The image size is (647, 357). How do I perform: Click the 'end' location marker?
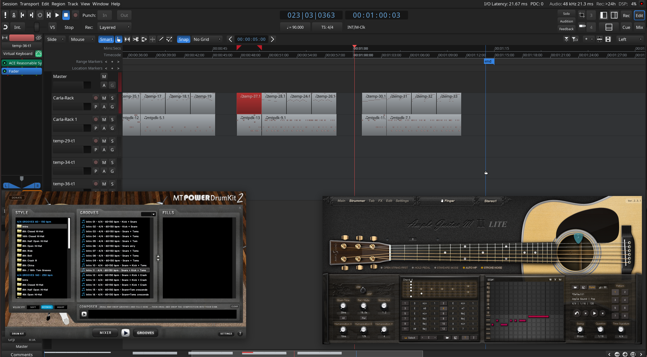tap(489, 61)
